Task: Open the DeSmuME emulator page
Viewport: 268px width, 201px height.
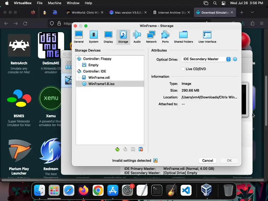Action: [51, 53]
